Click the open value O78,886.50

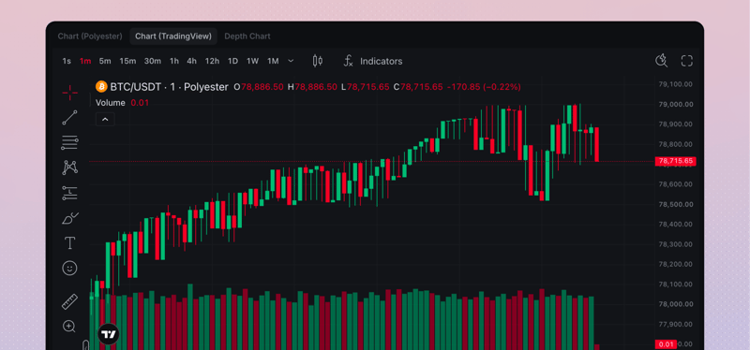[x=259, y=87]
